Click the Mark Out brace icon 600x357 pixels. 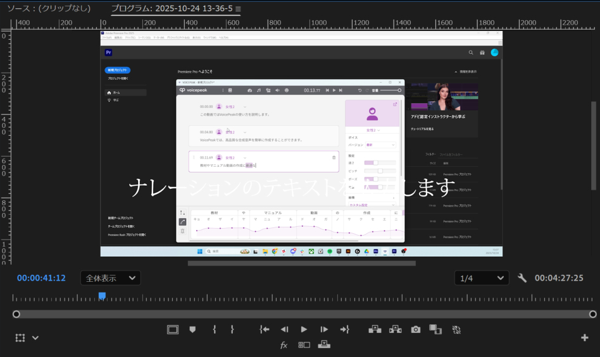(232, 329)
